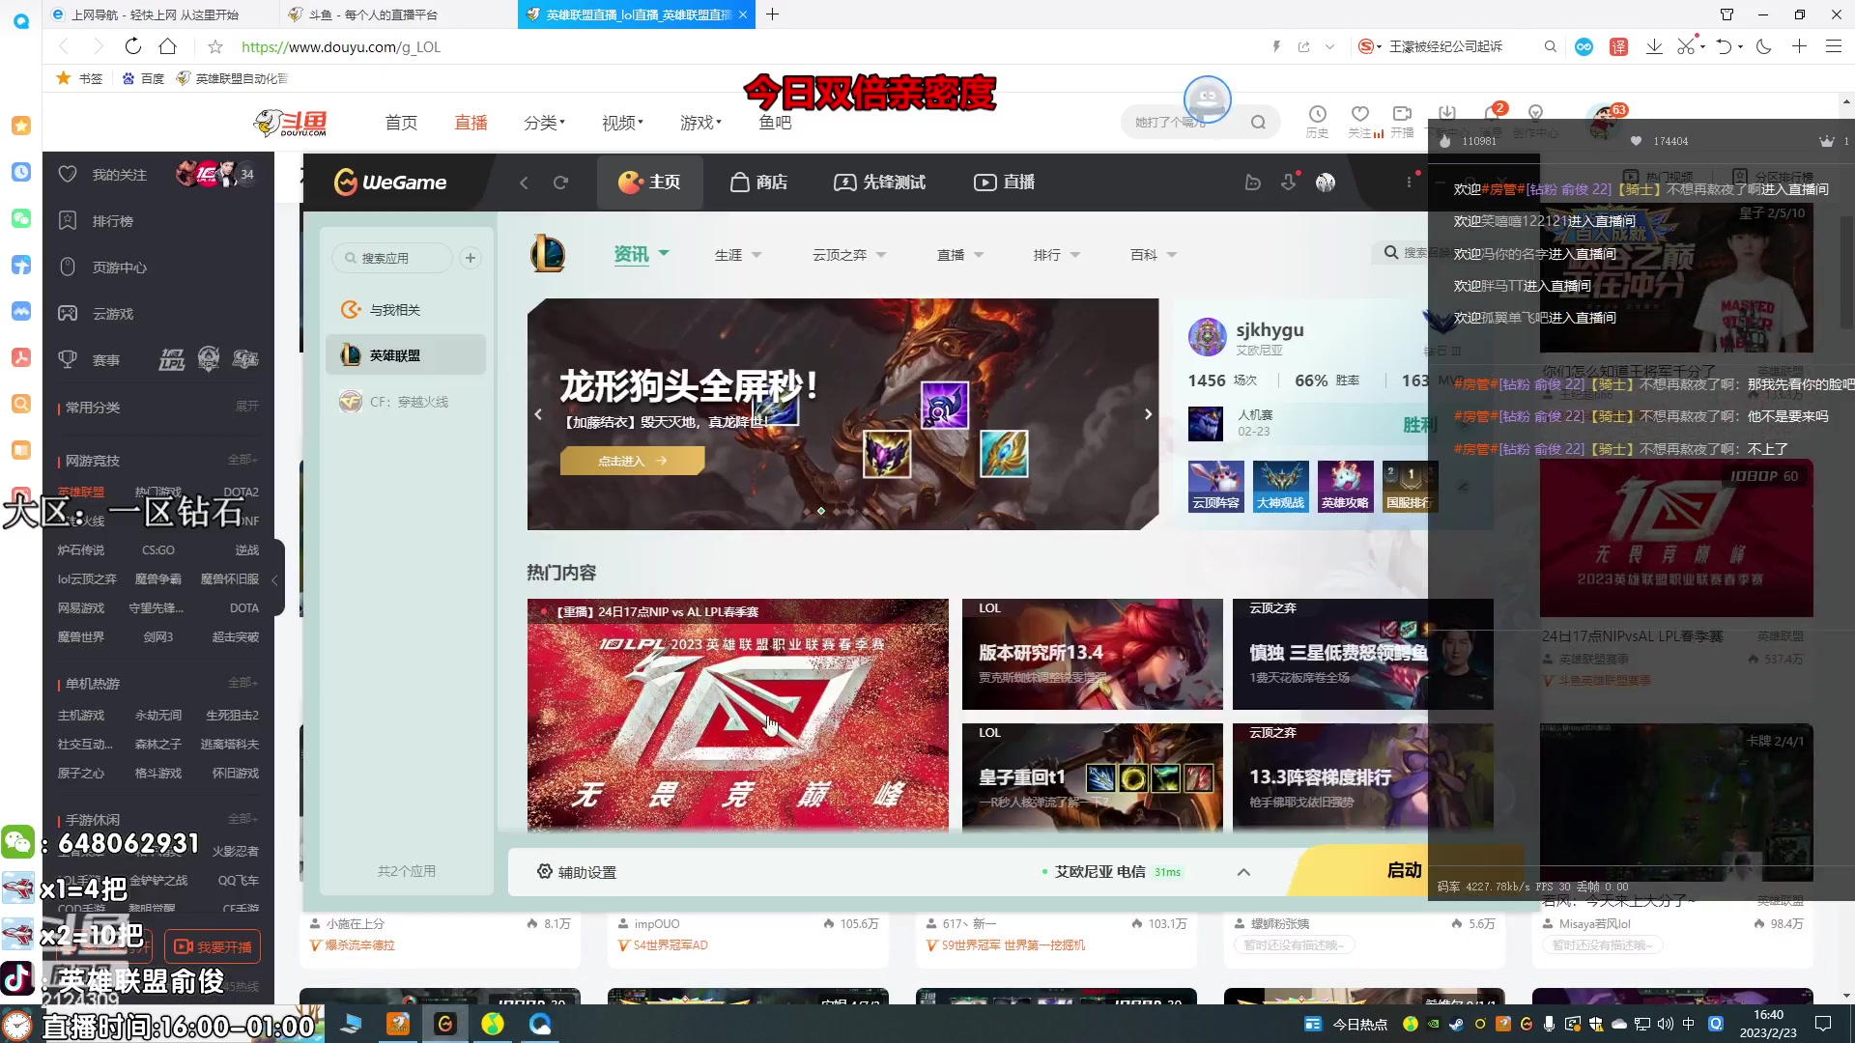Open the 英雄联盟自动化 bookmark

point(231,78)
